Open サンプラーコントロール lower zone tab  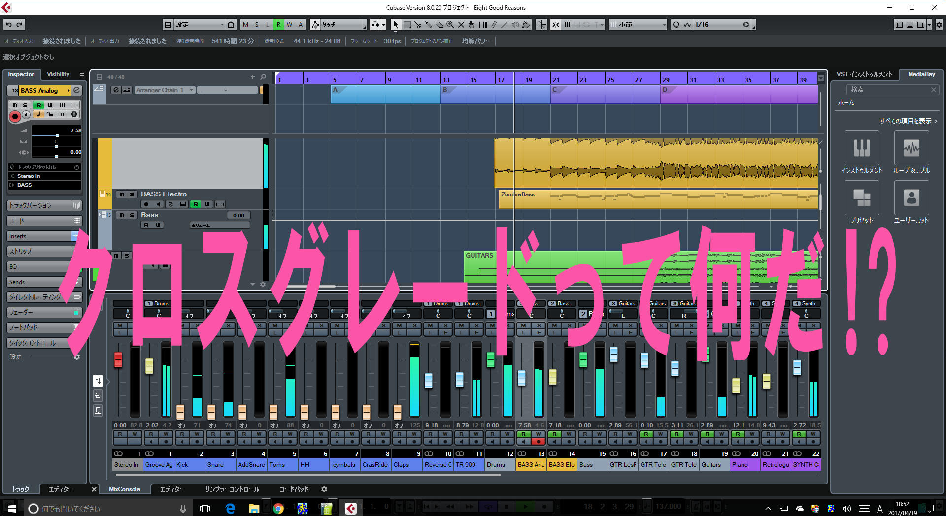tap(232, 489)
